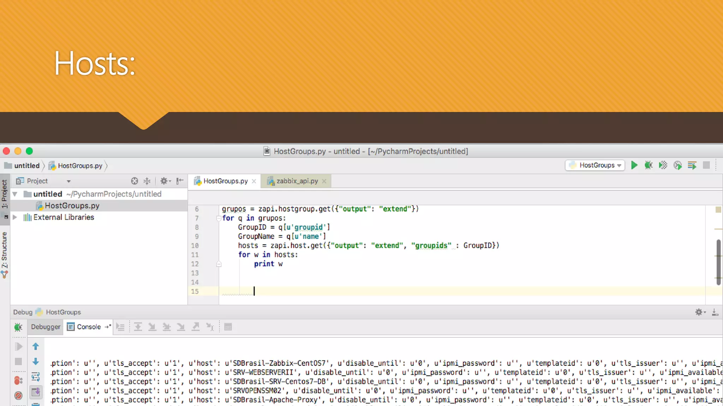This screenshot has width=723, height=406.
Task: Expand the External Libraries tree node
Action: coord(15,217)
